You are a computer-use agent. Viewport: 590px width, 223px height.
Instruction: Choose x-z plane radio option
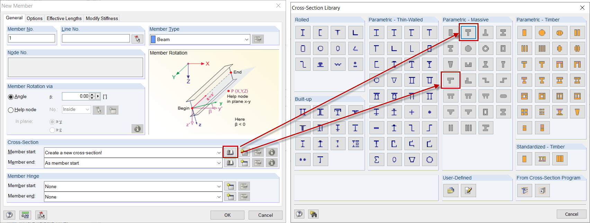(52, 130)
